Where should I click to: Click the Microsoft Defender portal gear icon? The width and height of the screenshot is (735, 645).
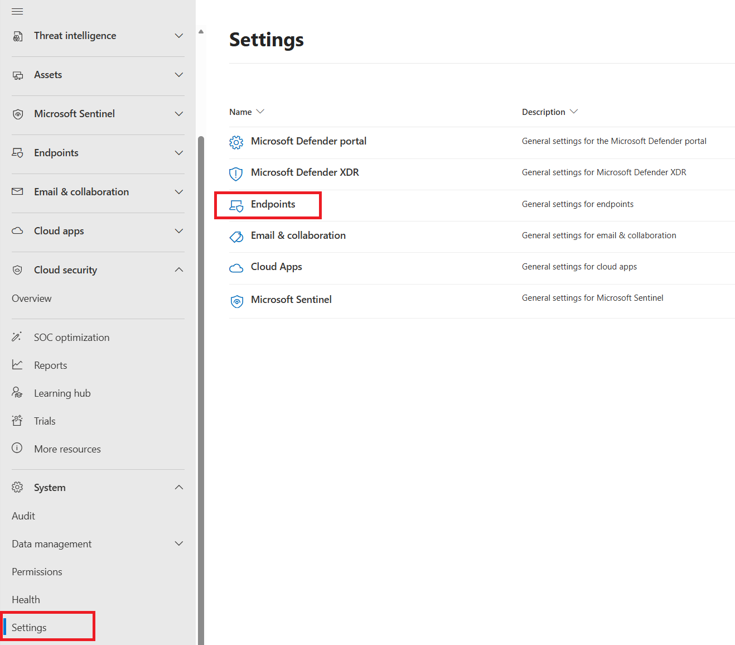236,142
